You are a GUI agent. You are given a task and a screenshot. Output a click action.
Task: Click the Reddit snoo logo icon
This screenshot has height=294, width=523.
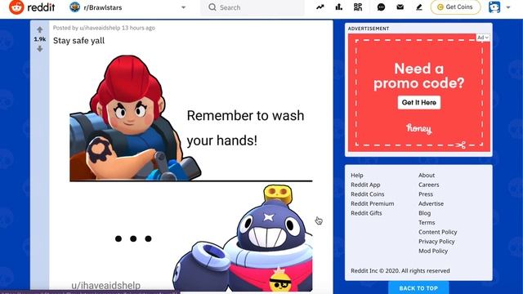coord(16,7)
